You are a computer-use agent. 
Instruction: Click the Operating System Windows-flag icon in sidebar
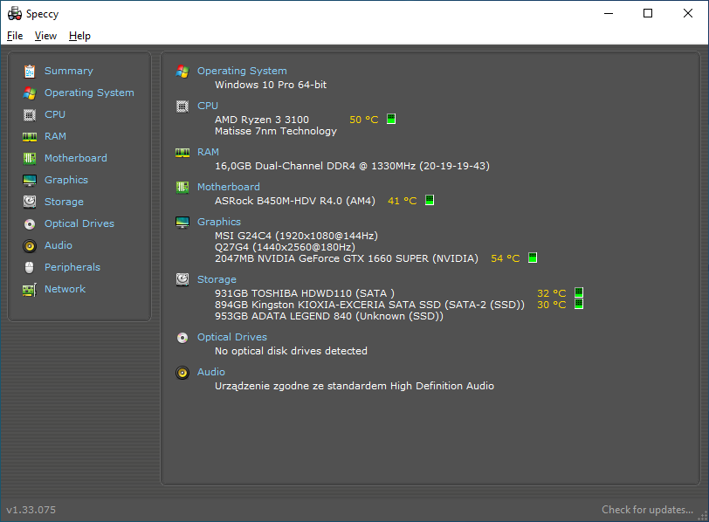click(30, 93)
